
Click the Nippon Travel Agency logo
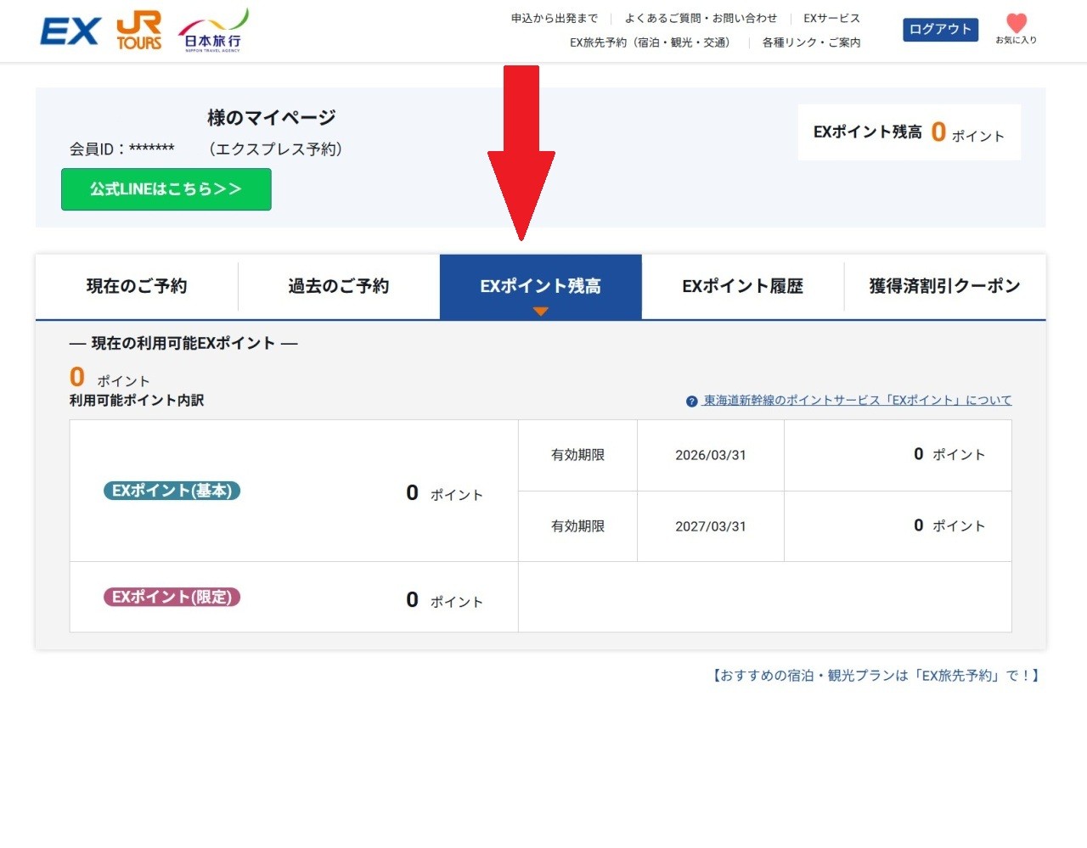tap(213, 32)
